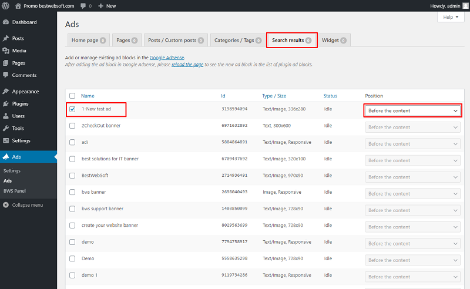Click the reload the page link
470x289 pixels.
(x=187, y=65)
